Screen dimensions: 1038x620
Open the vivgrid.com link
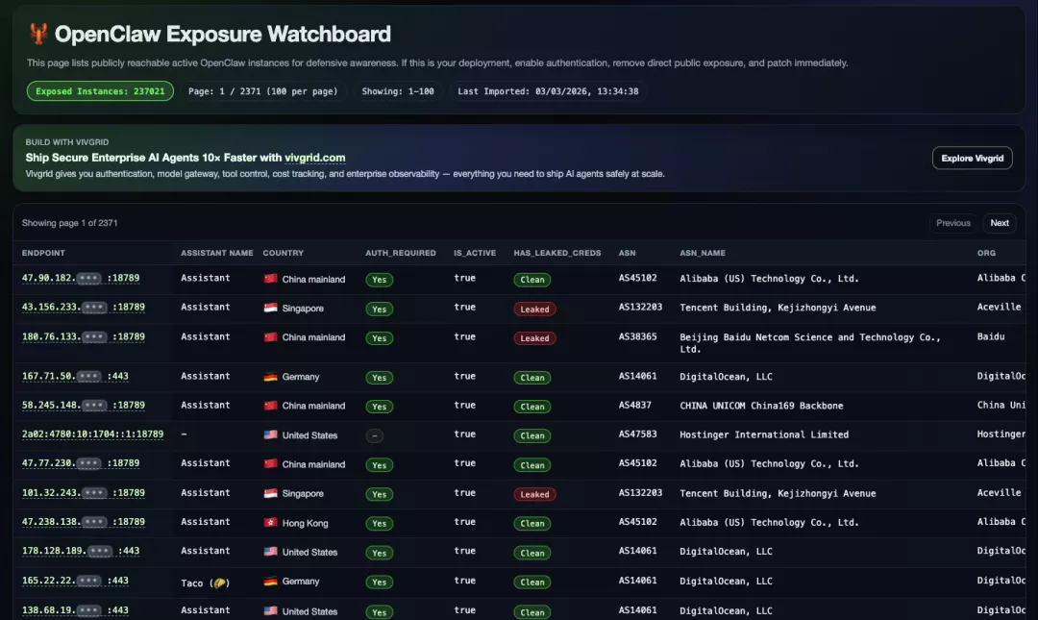[x=315, y=158]
